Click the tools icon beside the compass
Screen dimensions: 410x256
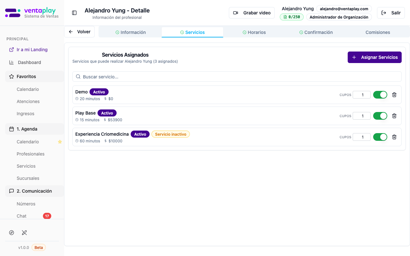point(24,233)
